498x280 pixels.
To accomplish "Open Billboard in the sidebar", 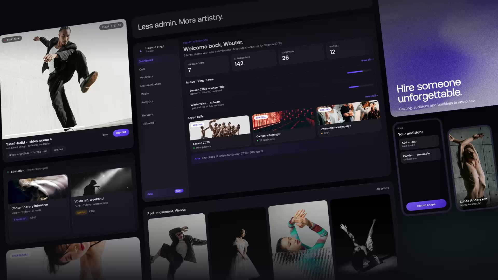I will 148,123.
